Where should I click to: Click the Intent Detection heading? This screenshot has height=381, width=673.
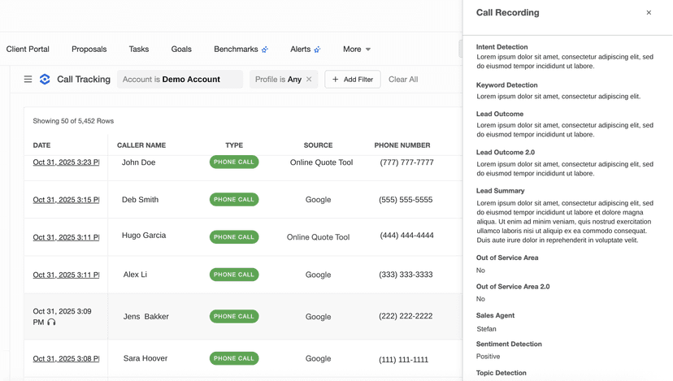501,47
